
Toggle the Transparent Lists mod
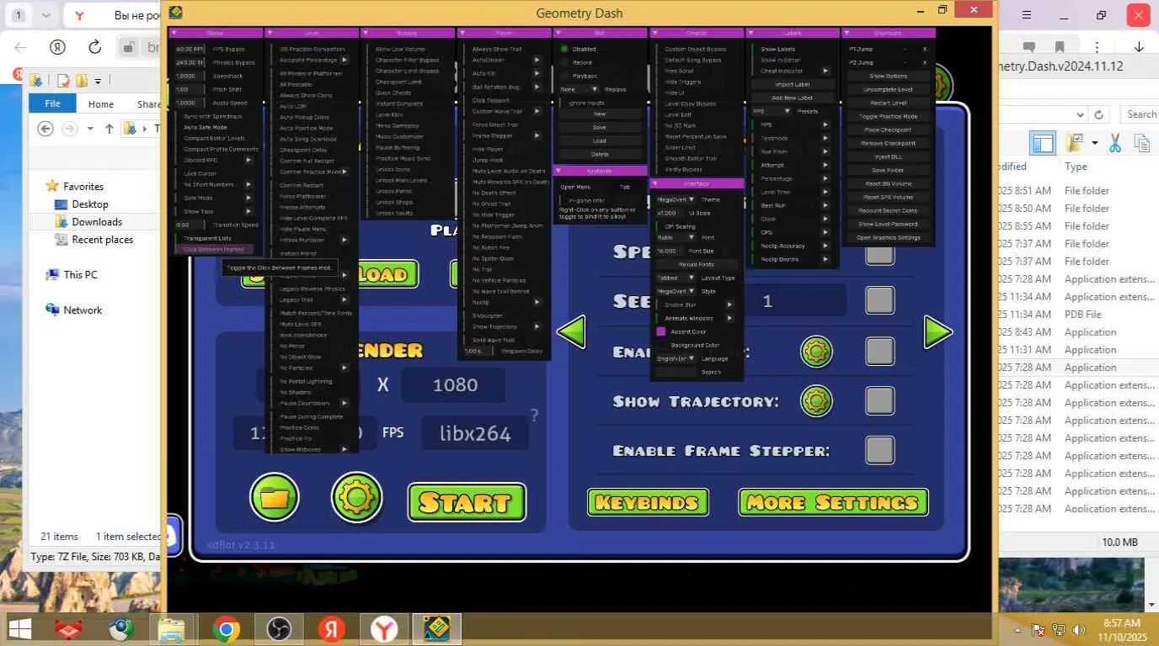coord(208,238)
